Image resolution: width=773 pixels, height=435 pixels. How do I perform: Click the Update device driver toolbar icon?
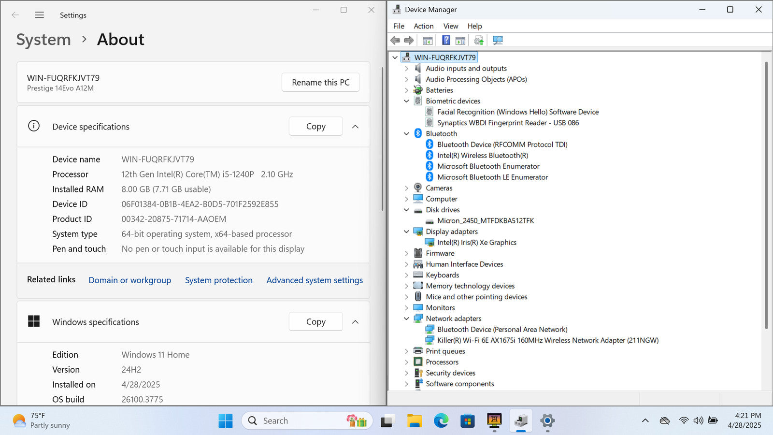(x=478, y=40)
